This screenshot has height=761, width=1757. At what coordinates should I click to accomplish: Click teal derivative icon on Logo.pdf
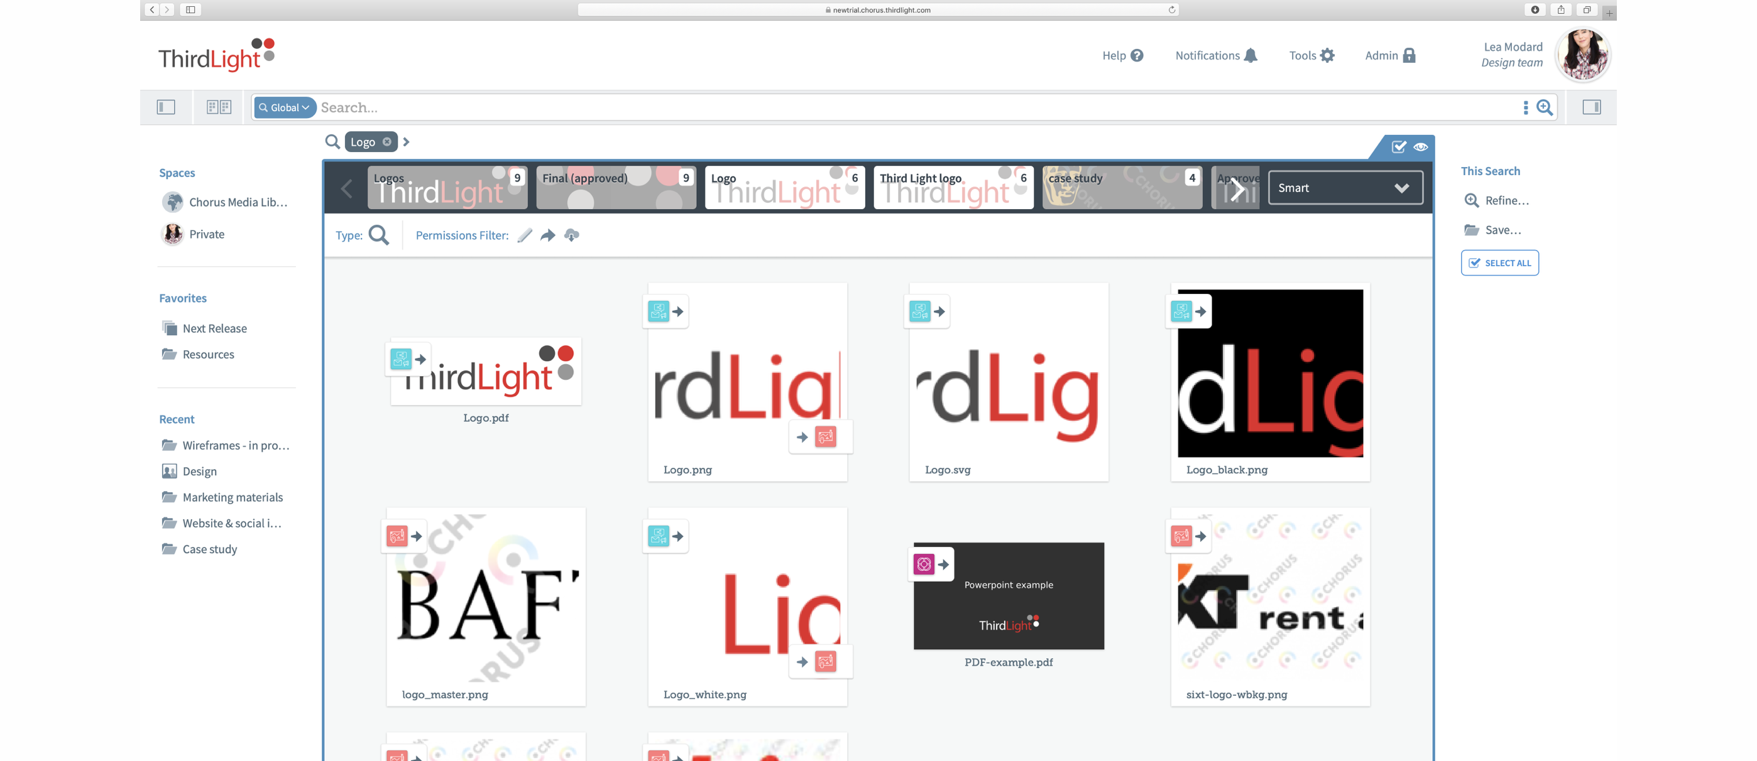tap(400, 359)
